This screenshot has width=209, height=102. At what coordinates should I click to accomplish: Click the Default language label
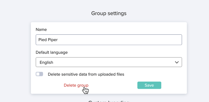52,52
